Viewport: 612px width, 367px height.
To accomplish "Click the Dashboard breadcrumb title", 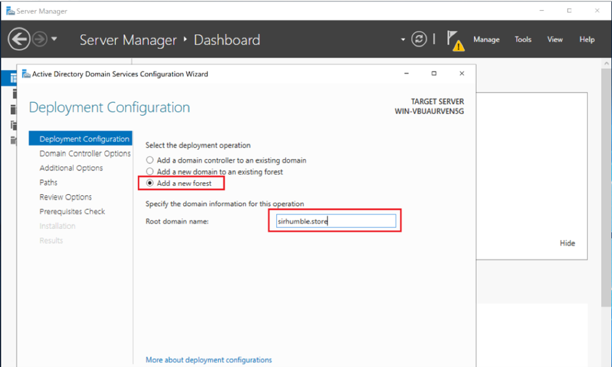I will point(227,40).
